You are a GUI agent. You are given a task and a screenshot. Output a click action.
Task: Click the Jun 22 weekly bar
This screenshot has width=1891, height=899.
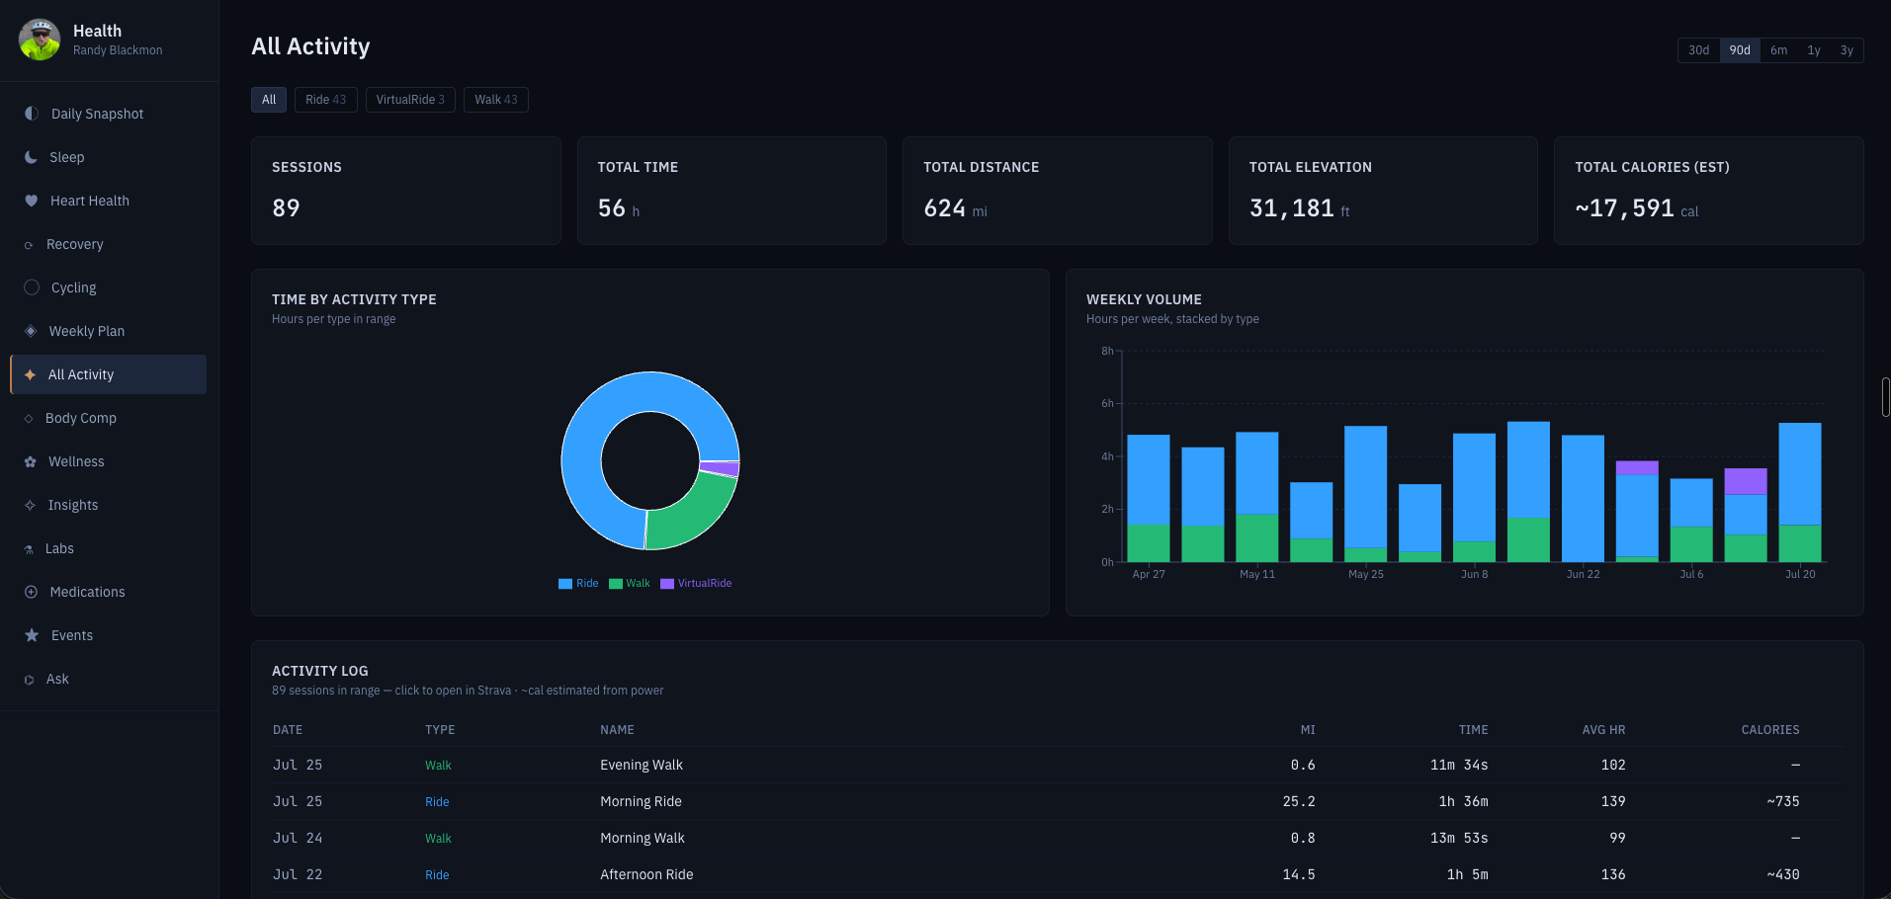tap(1583, 498)
